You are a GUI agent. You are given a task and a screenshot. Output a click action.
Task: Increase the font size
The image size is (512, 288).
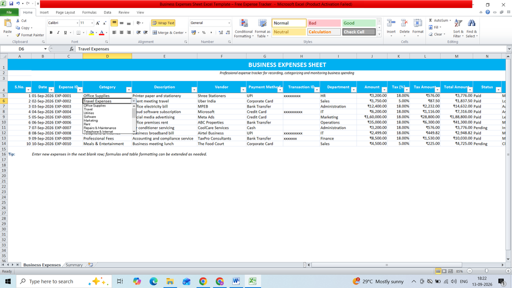[97, 23]
